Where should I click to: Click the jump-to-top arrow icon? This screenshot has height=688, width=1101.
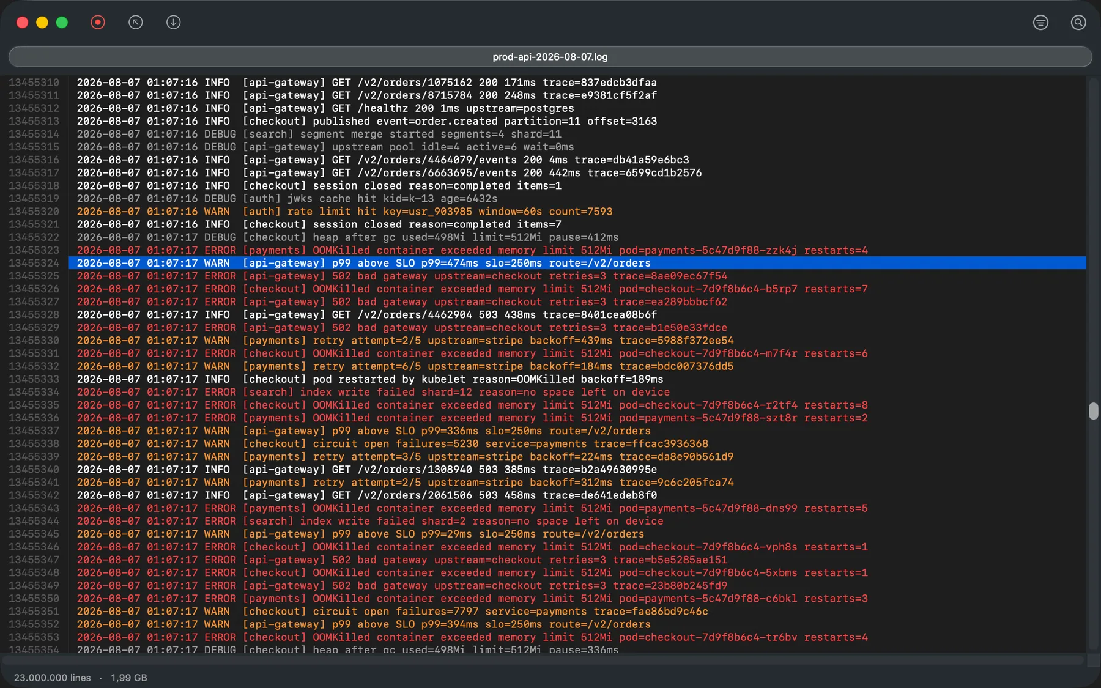pos(136,23)
